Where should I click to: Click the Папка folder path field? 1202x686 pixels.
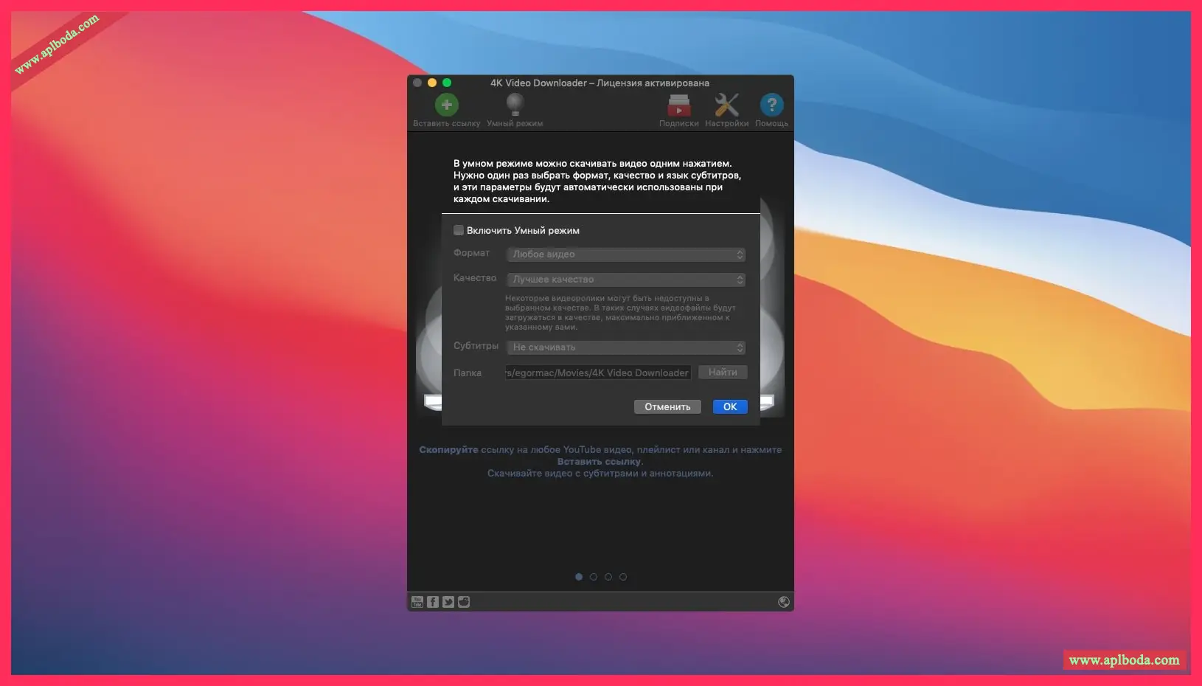click(598, 373)
